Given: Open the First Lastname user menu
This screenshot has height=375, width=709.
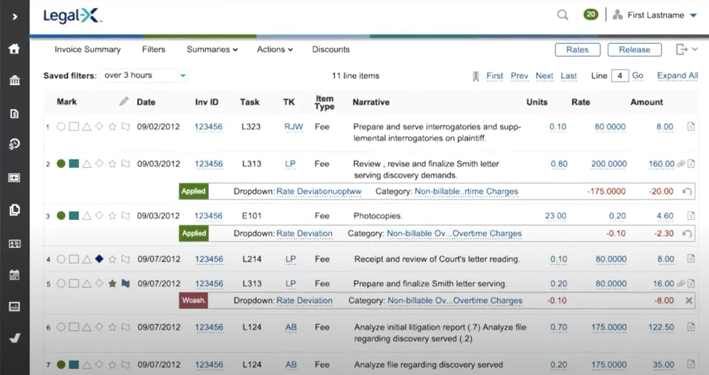Looking at the screenshot, I should tap(655, 15).
